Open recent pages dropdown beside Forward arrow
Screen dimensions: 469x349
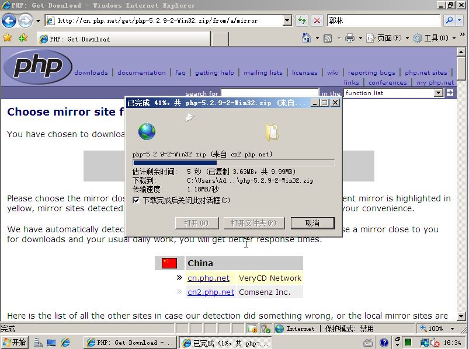pyautogui.click(x=38, y=21)
